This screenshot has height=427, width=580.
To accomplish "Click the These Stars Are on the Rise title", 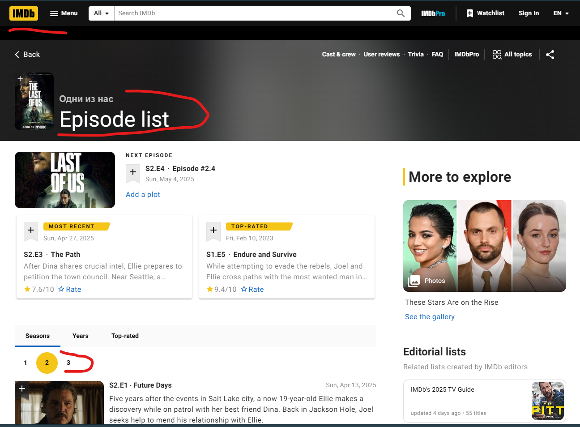I will coord(452,302).
